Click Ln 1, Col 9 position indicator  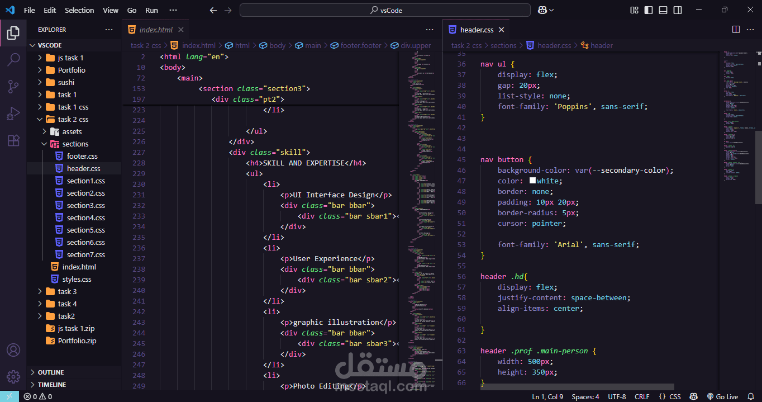[x=547, y=396]
